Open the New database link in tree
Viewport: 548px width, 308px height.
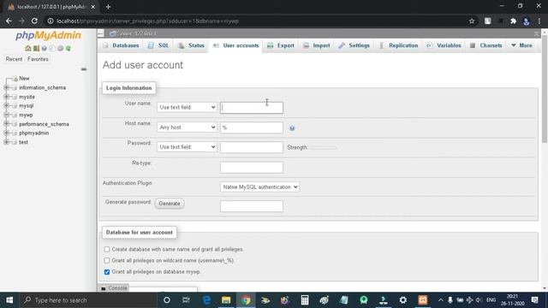[24, 79]
